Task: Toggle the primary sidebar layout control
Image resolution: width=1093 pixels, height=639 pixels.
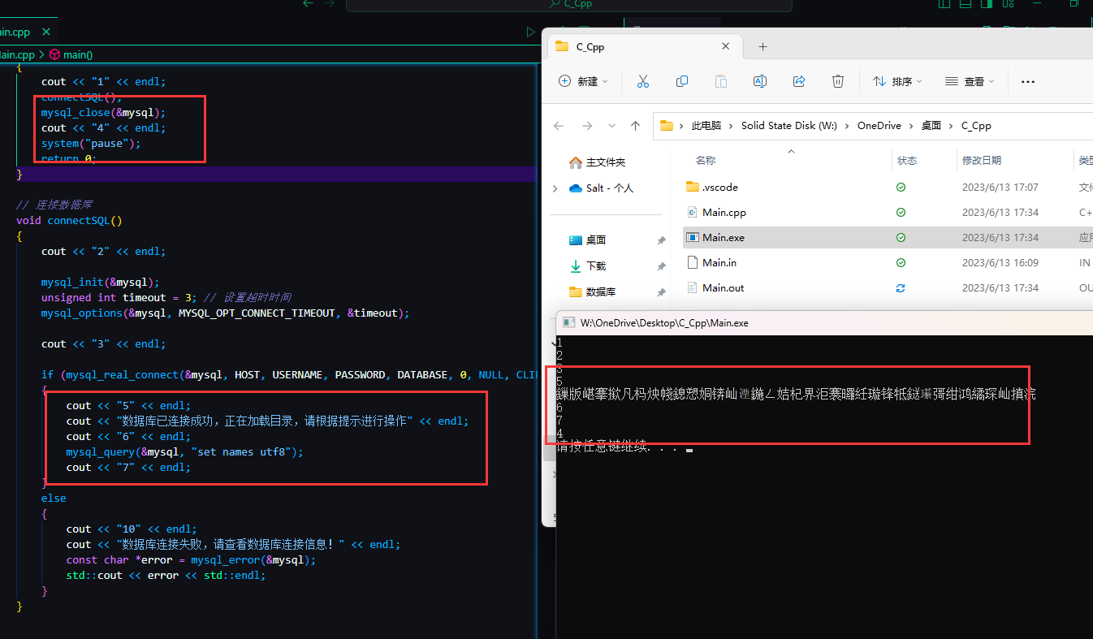Action: tap(943, 5)
